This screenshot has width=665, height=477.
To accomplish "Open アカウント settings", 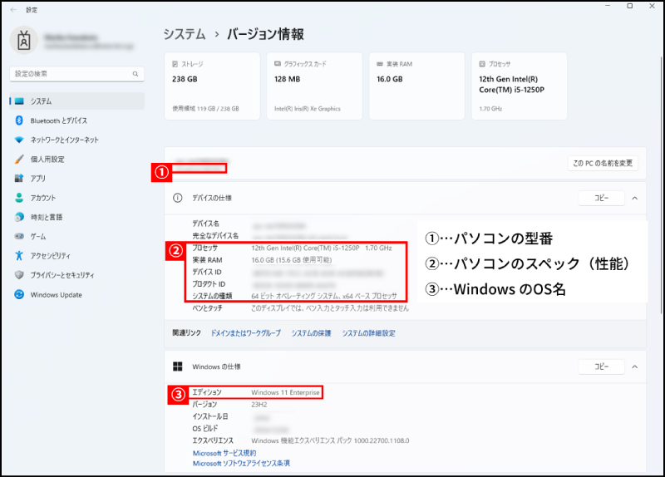I will coord(77,198).
